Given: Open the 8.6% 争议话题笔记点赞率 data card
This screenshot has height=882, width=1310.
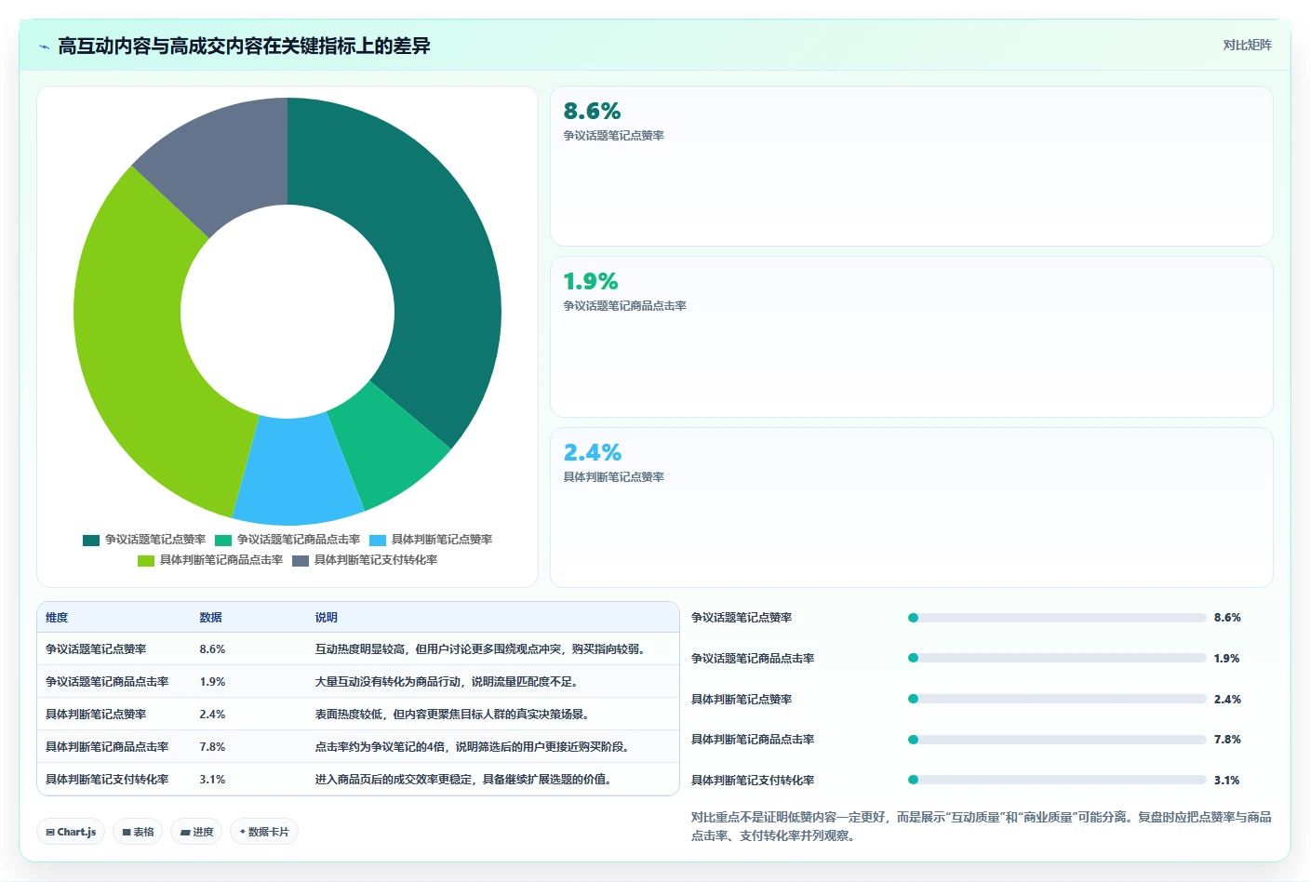Looking at the screenshot, I should (912, 167).
